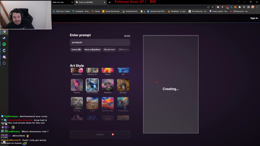Open the Chrome three-dot menu

pos(257,7)
